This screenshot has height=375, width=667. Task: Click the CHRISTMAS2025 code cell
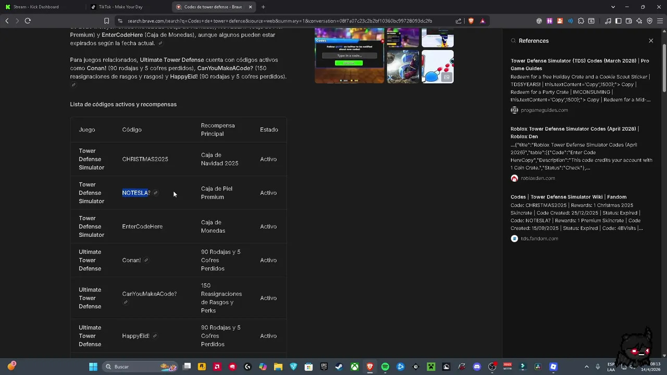click(x=145, y=159)
